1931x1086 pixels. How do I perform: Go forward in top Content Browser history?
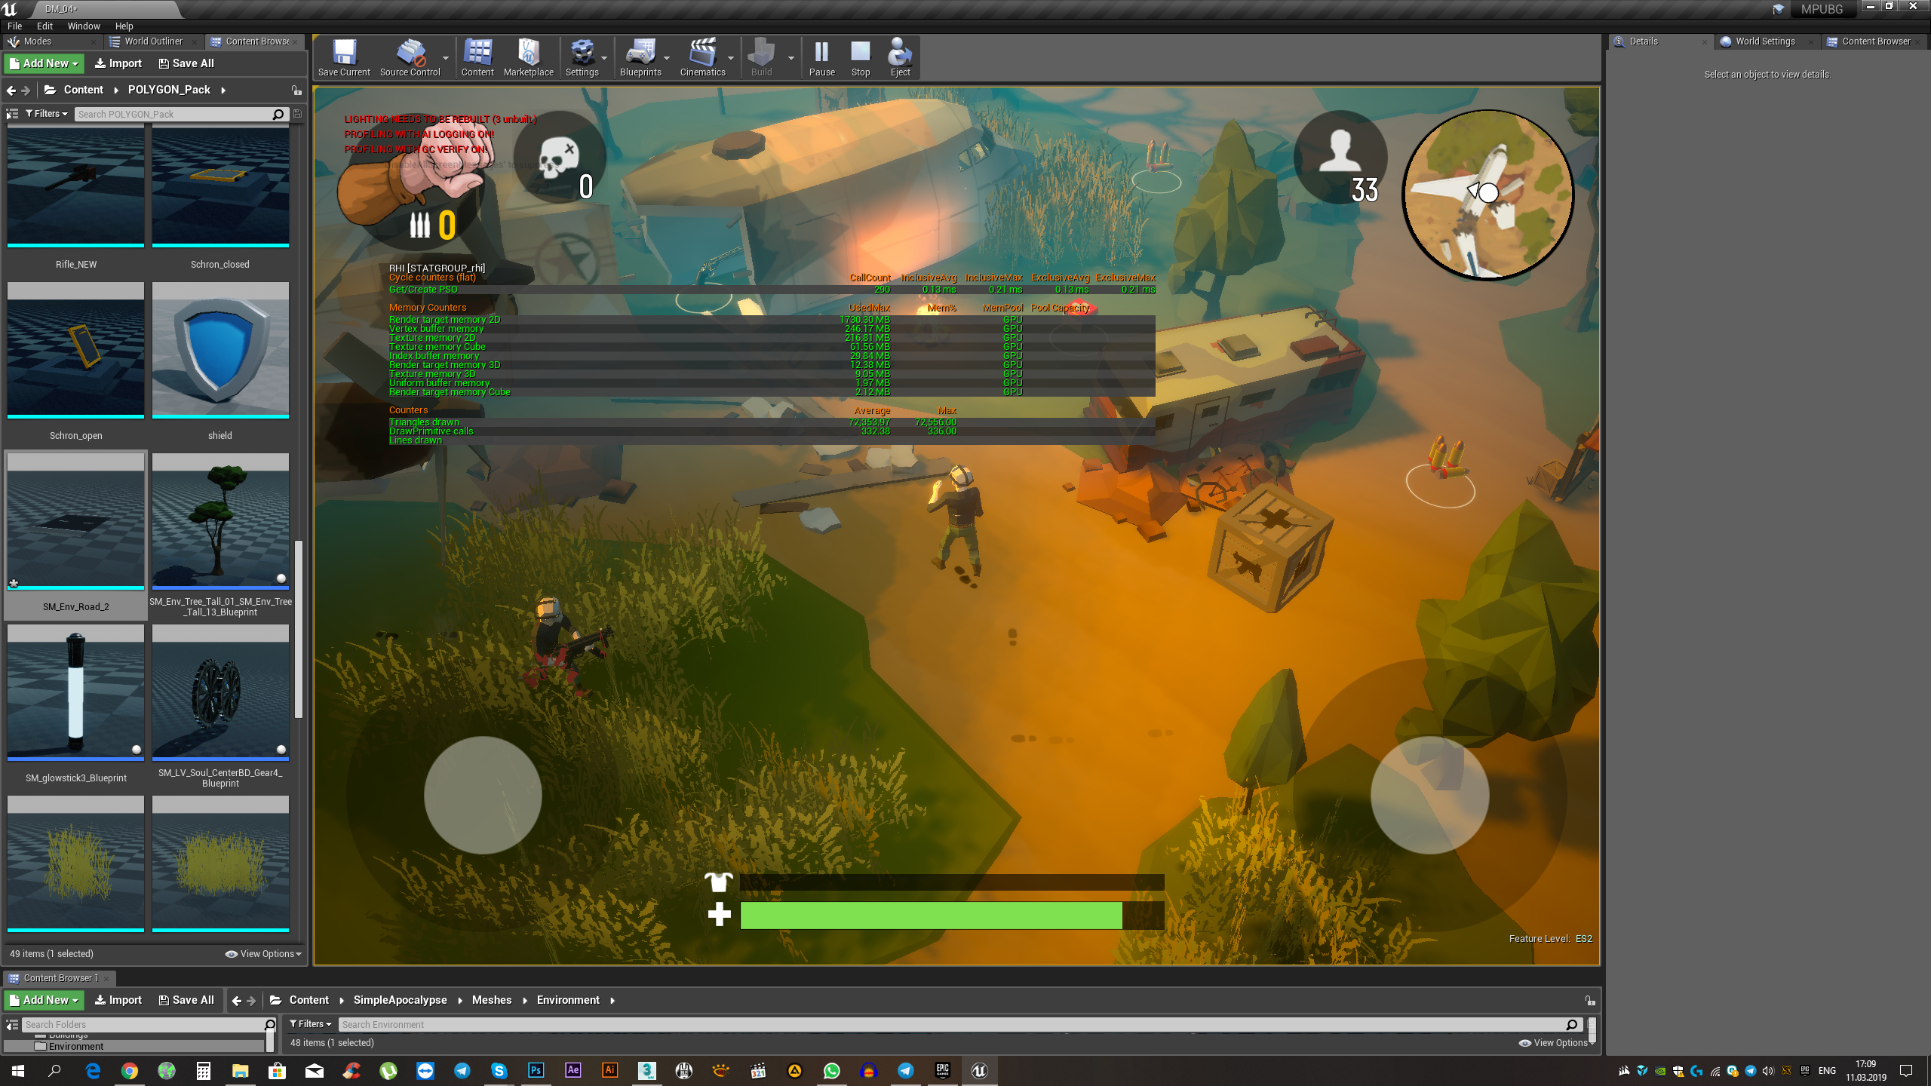coord(26,90)
